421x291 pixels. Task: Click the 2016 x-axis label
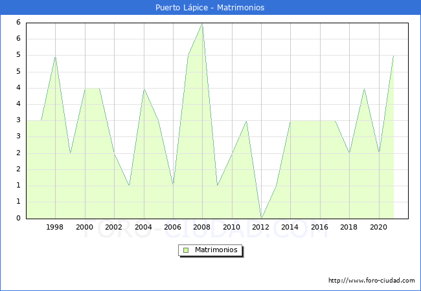click(319, 227)
